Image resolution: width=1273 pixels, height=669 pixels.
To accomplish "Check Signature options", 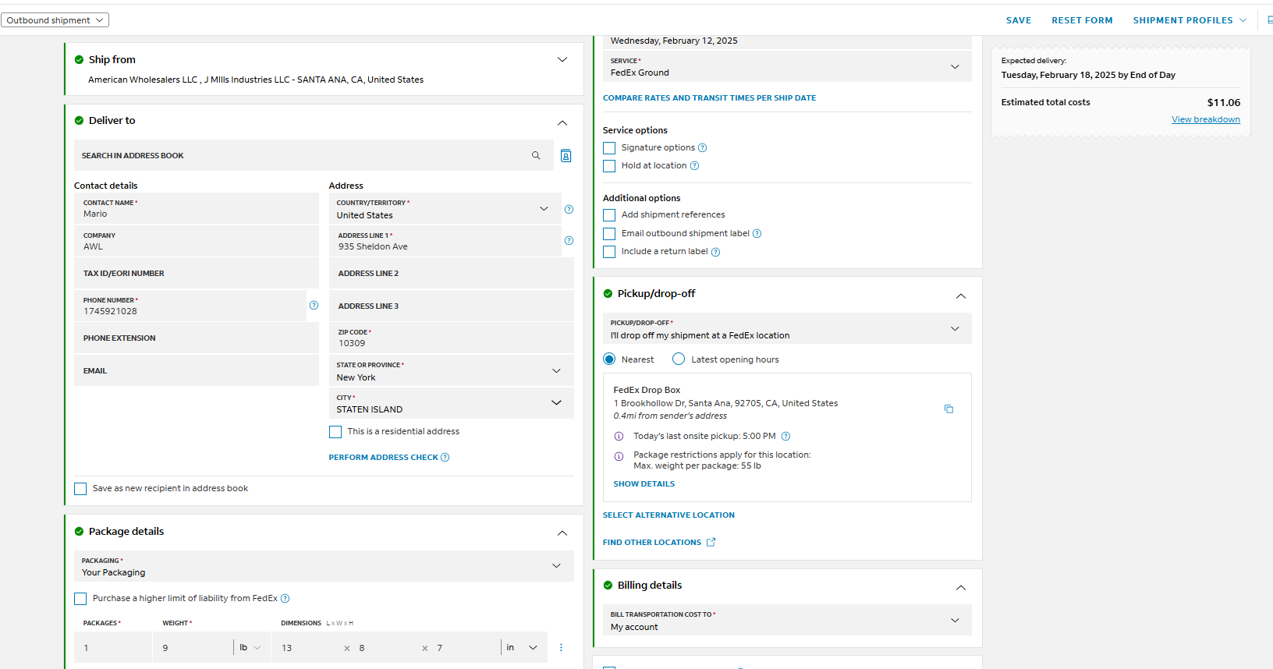I will (x=609, y=148).
